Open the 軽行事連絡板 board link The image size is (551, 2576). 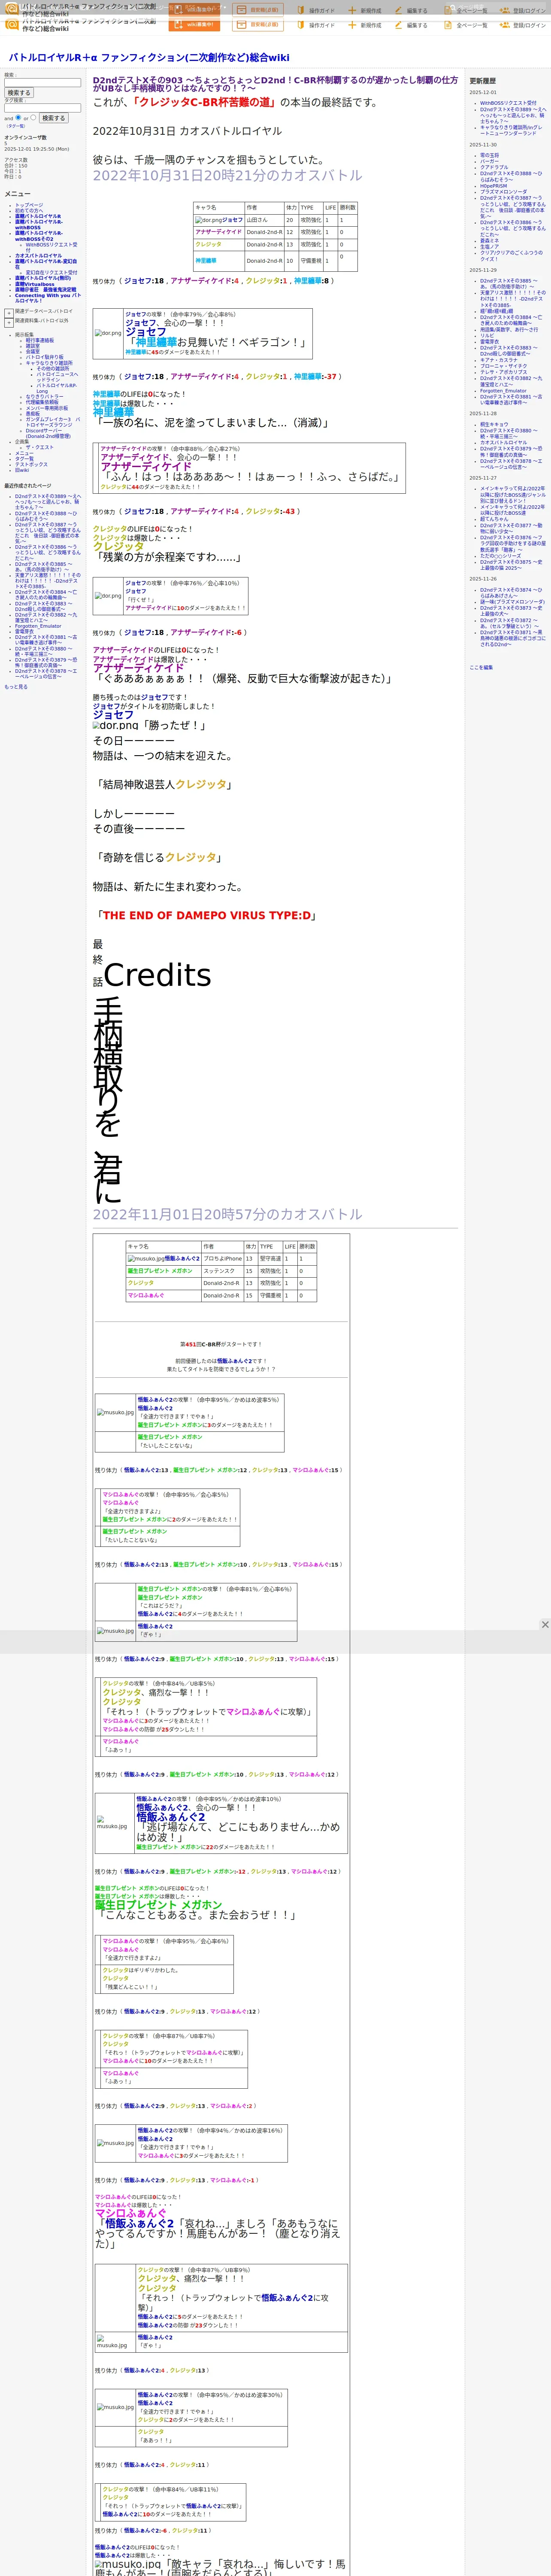point(40,340)
